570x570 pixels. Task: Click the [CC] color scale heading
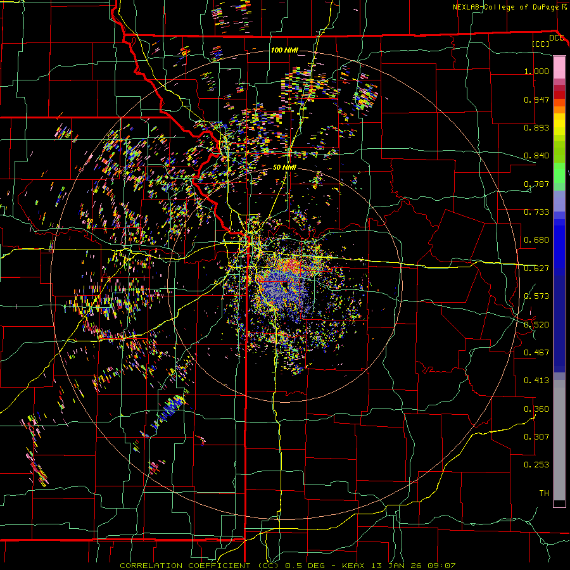point(541,44)
